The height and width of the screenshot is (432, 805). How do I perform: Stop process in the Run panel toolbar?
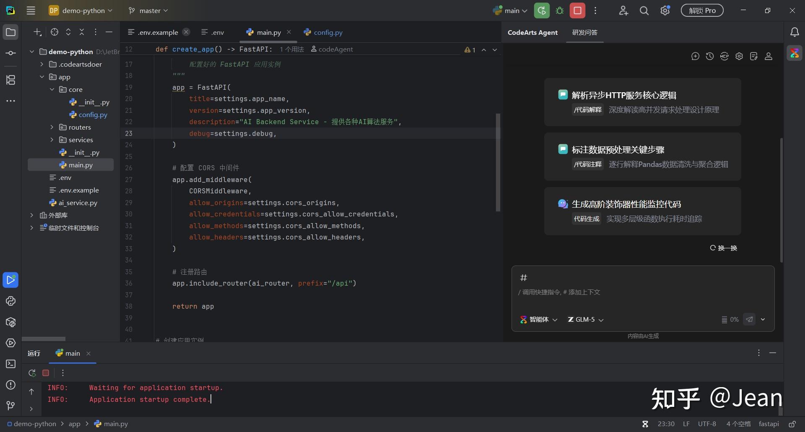pos(46,373)
